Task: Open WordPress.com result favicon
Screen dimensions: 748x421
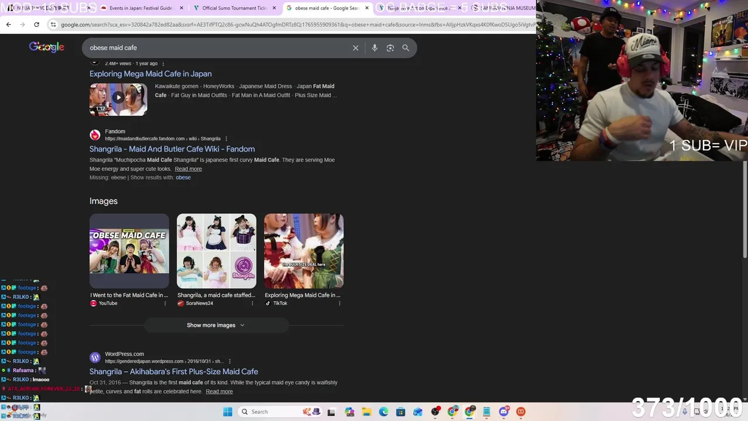Action: (95, 357)
